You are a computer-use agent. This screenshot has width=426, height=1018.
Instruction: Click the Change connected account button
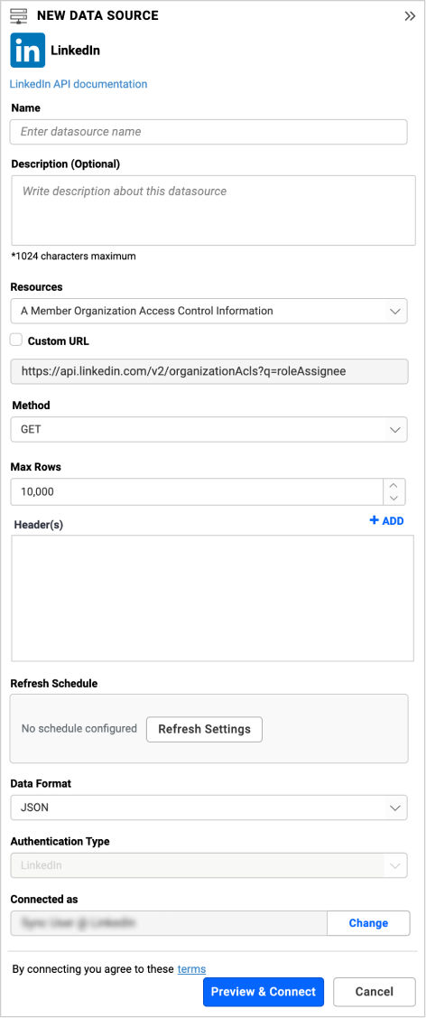pos(368,923)
